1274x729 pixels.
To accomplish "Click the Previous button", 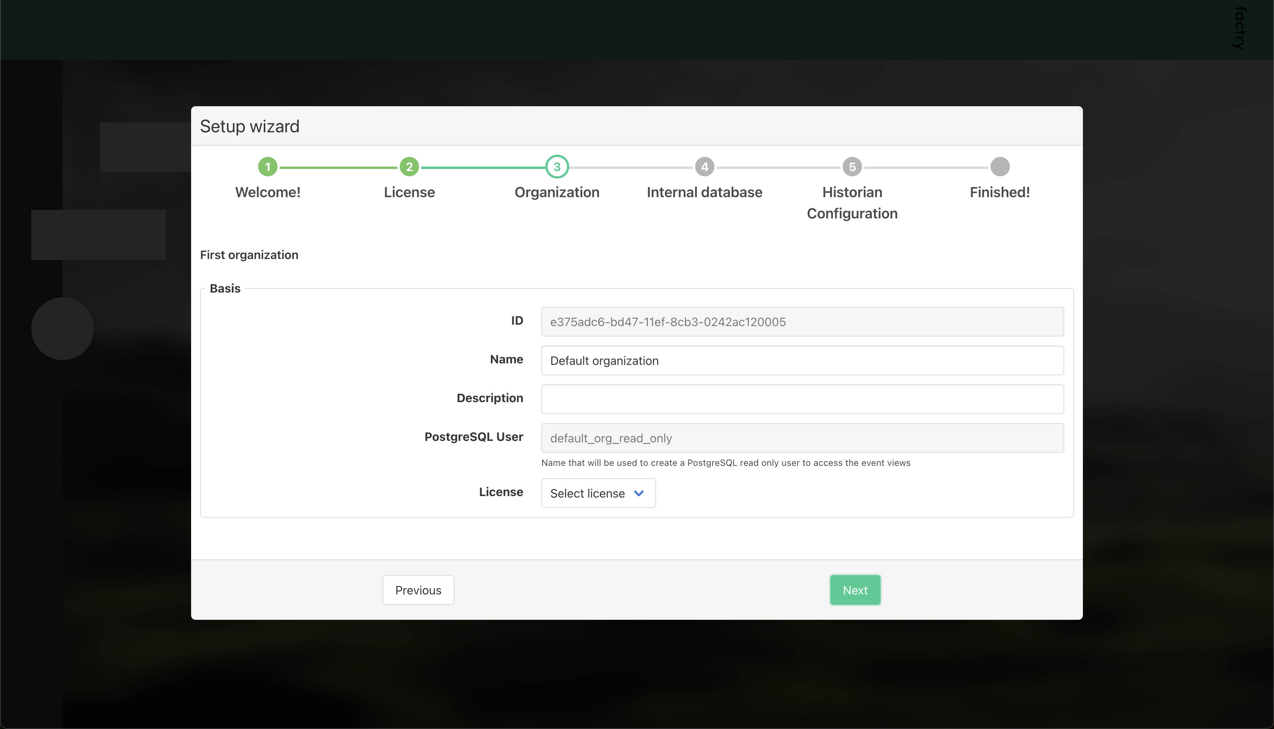I will click(418, 590).
